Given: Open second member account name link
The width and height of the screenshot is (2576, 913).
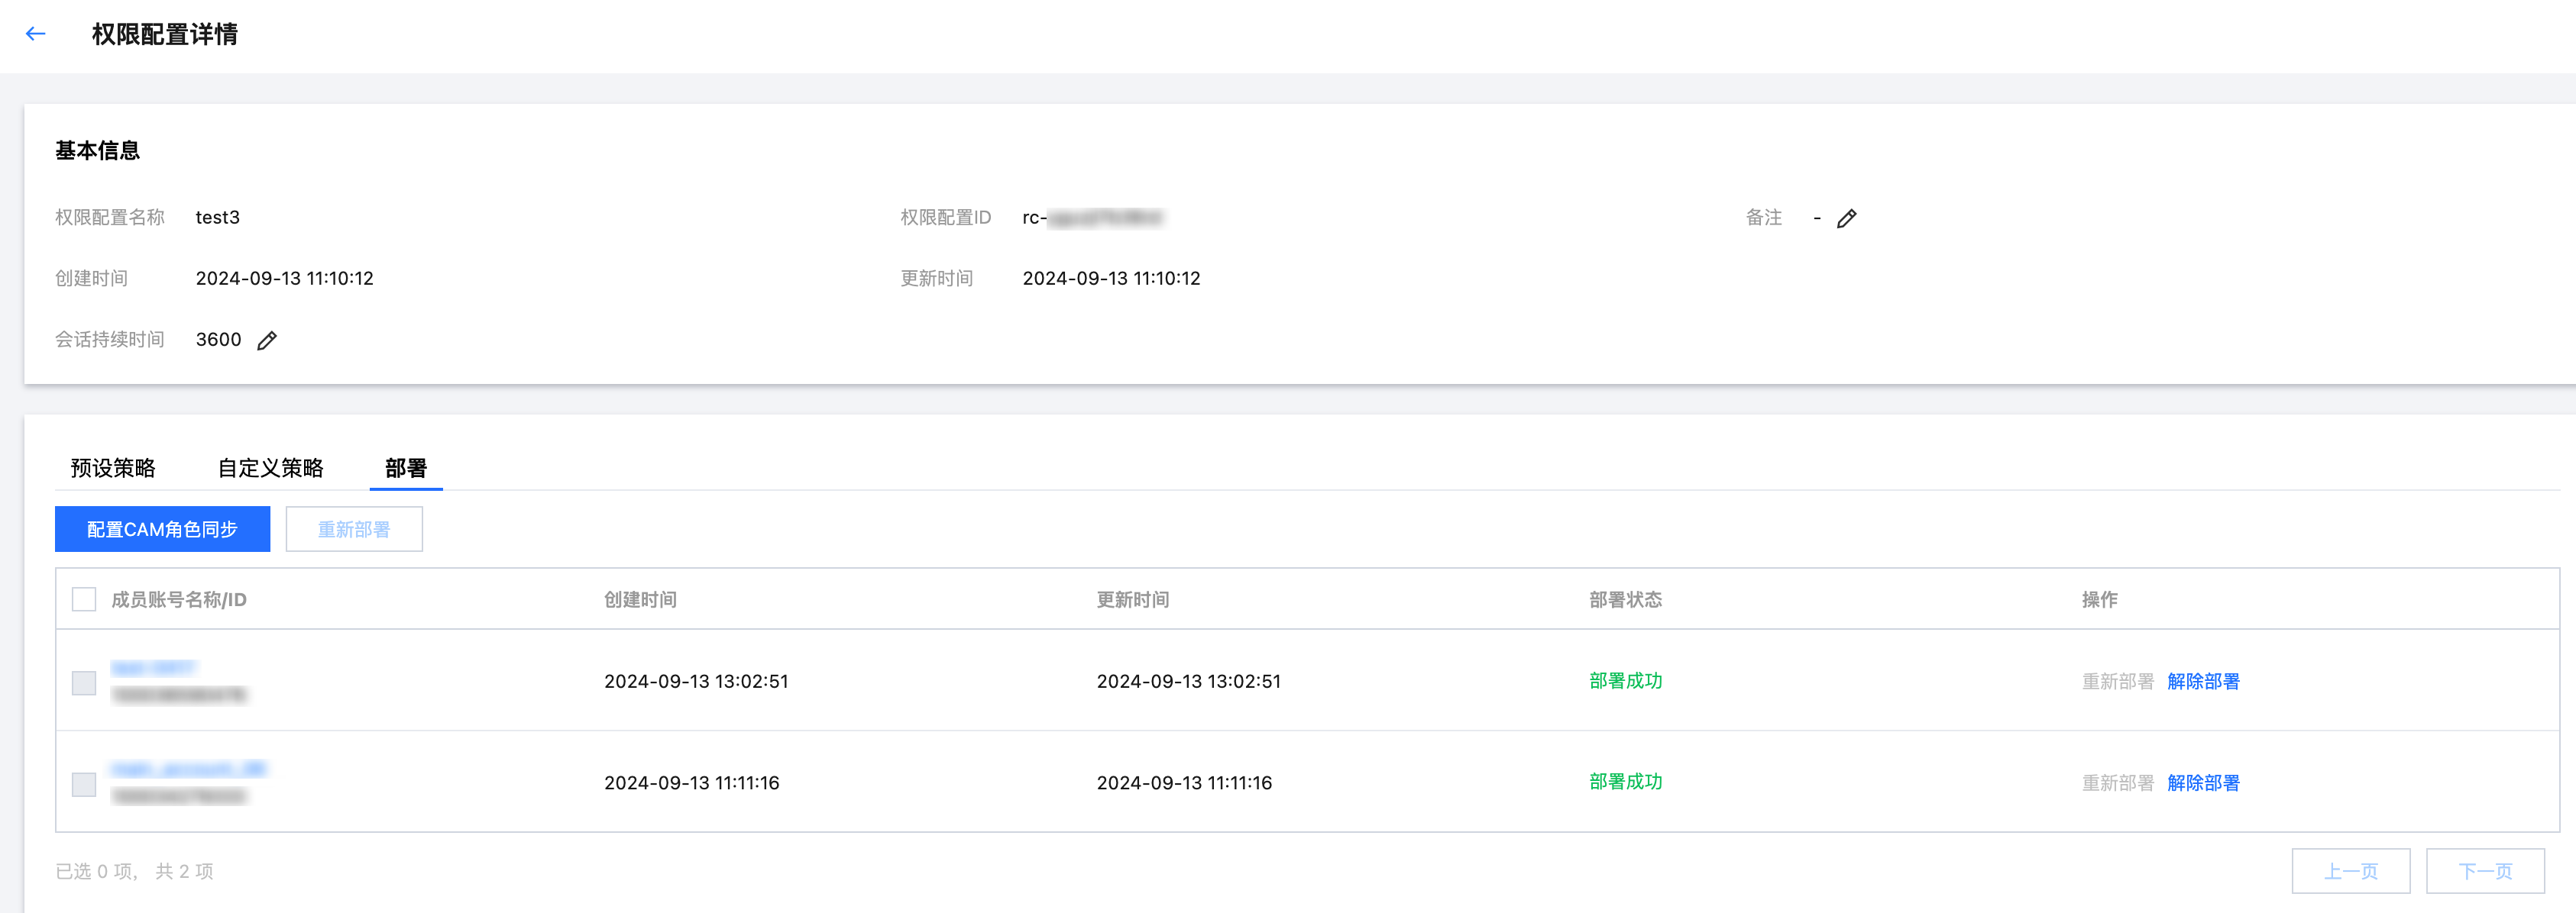Looking at the screenshot, I should [188, 769].
